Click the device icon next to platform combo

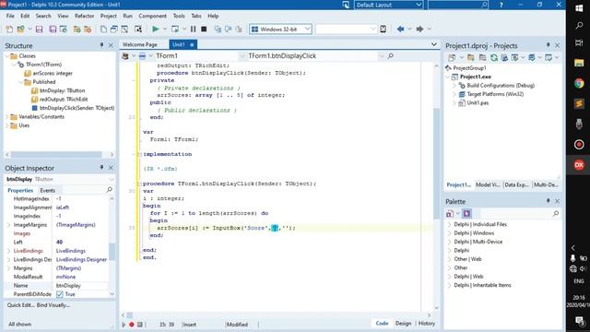[x=383, y=29]
